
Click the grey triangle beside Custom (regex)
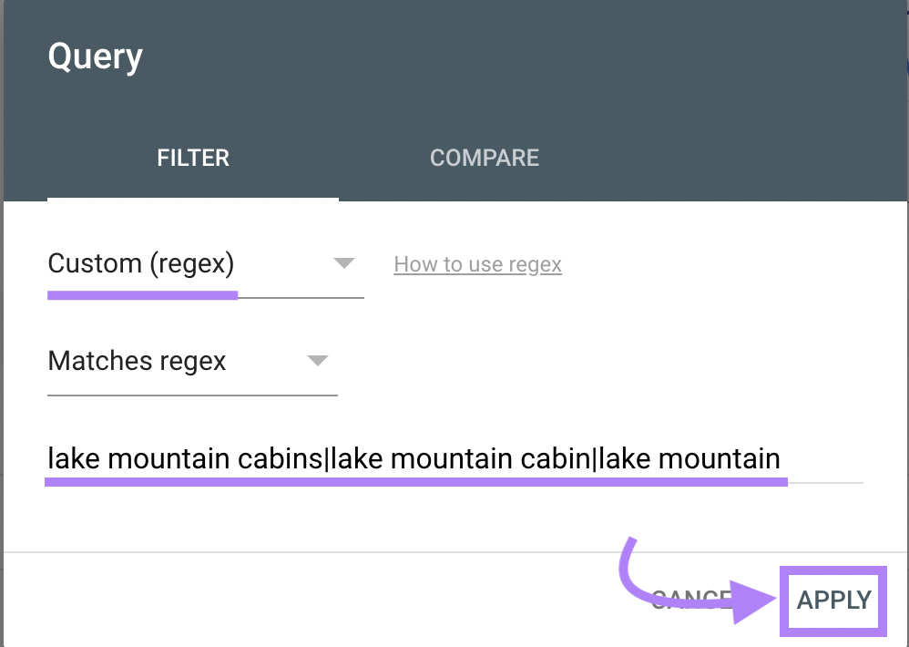343,263
